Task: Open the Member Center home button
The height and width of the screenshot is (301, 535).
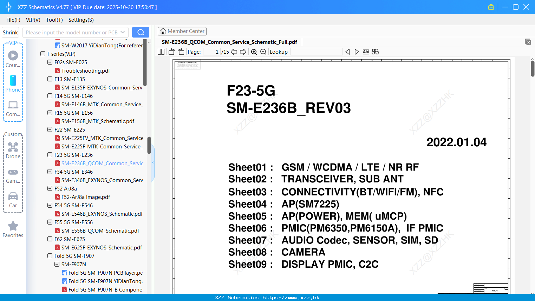Action: tap(182, 31)
